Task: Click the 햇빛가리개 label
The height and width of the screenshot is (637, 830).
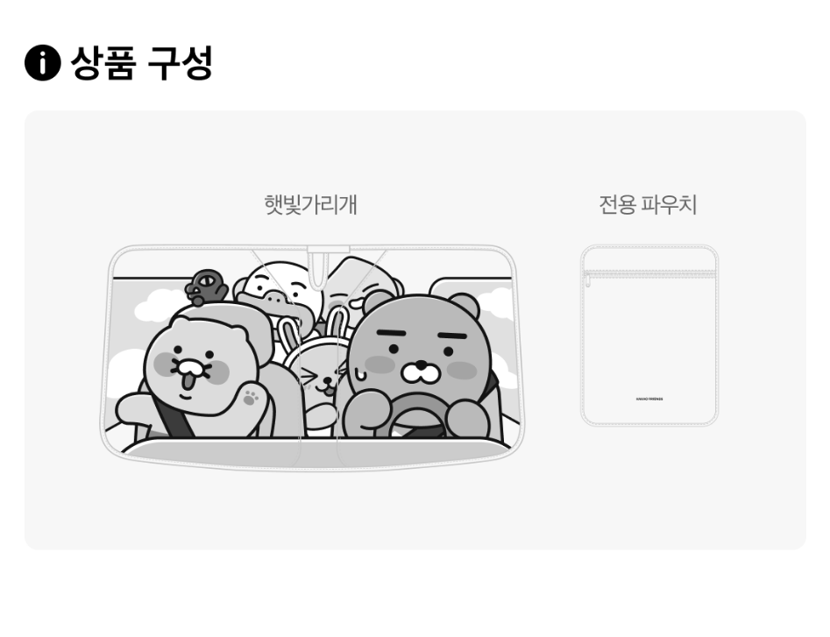Action: [x=311, y=205]
